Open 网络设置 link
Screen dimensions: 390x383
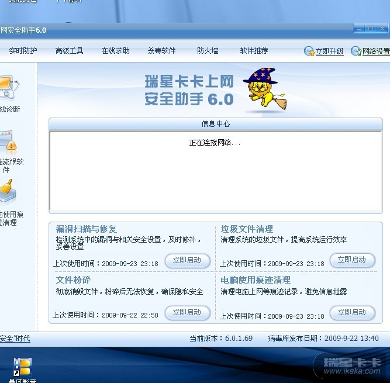(x=376, y=51)
